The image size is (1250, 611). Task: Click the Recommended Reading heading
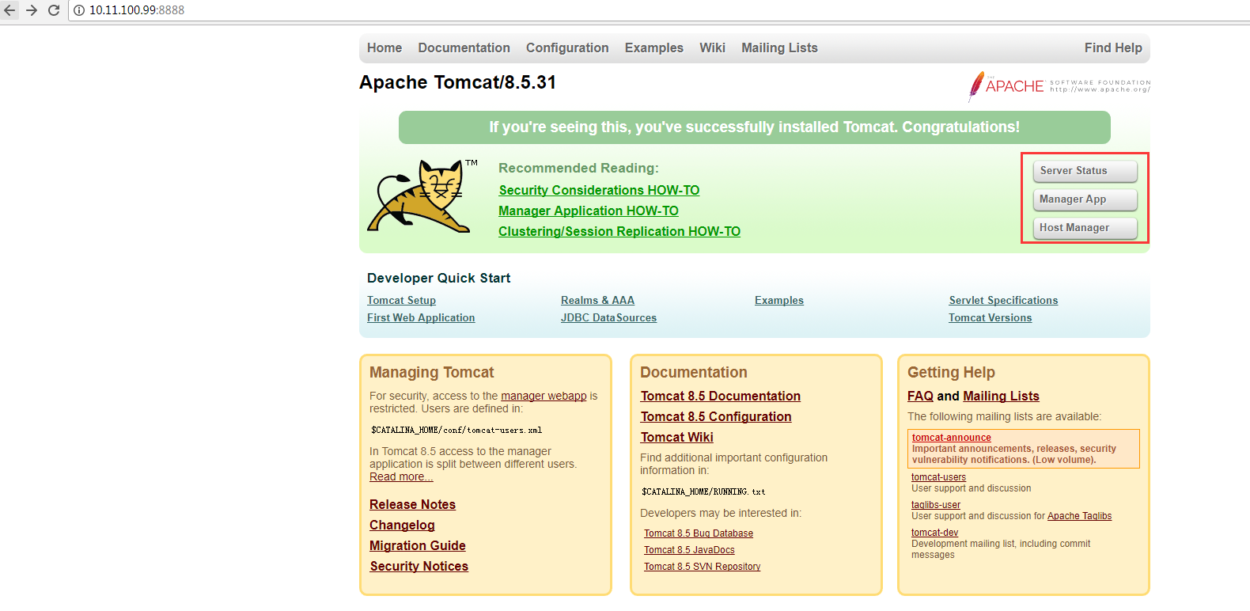tap(578, 168)
